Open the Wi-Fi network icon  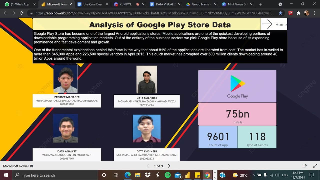coord(271,175)
